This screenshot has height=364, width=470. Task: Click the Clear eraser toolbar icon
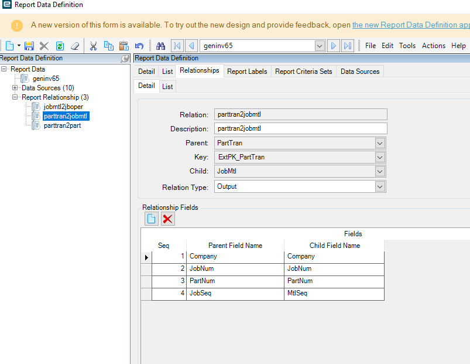point(75,46)
